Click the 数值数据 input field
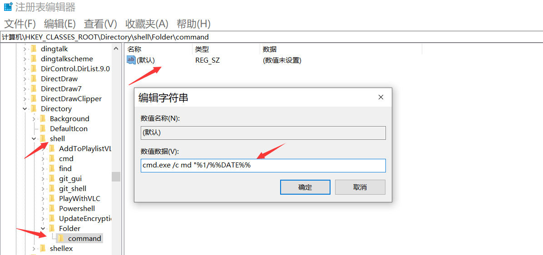This screenshot has height=255, width=543. click(263, 165)
